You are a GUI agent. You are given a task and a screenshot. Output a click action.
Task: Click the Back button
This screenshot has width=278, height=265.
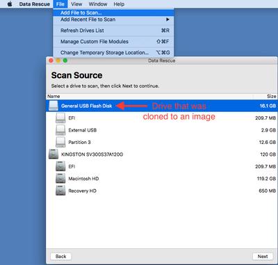(x=61, y=256)
